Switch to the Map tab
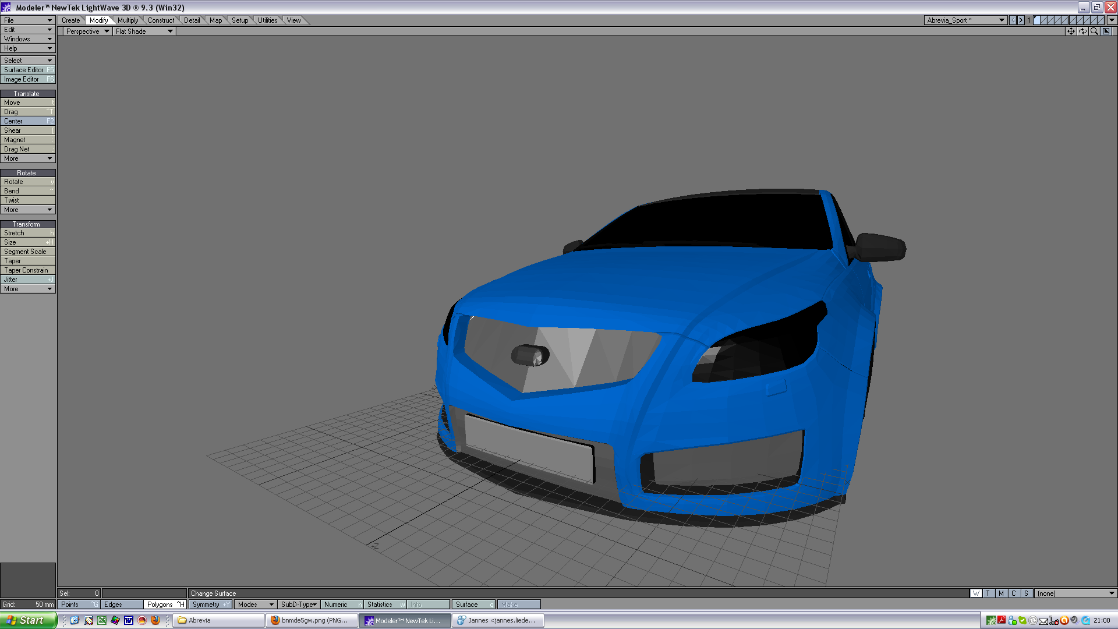 coord(215,20)
